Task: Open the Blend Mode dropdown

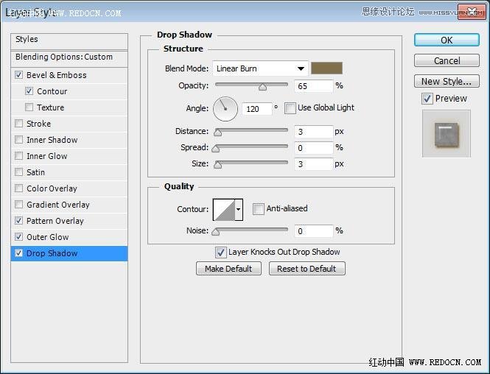Action: tap(260, 68)
